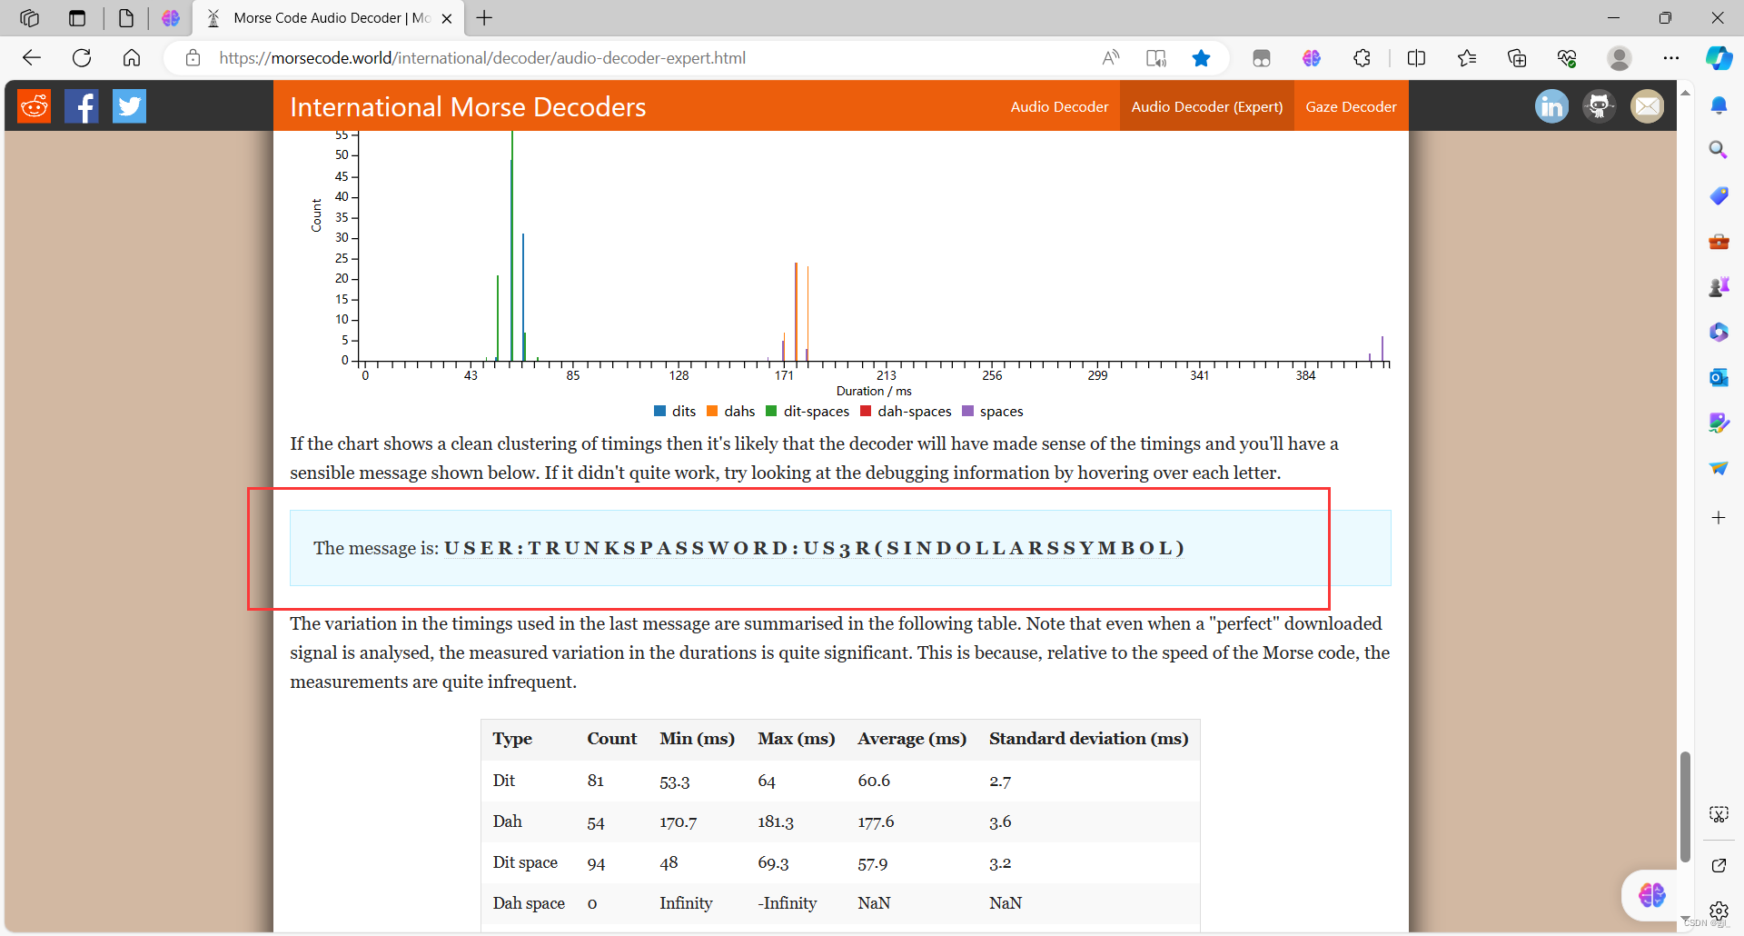
Task: Click the sidebar notifications bell icon
Action: pos(1719,105)
